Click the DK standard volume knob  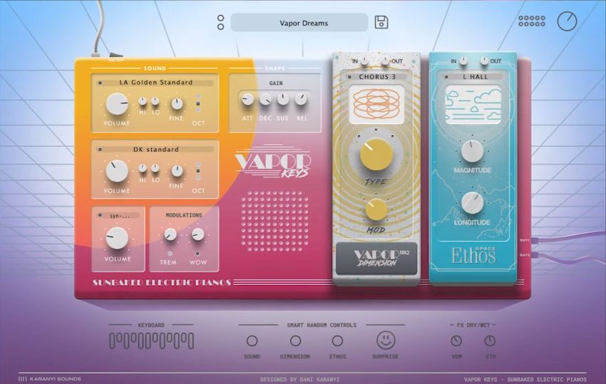pos(117,171)
